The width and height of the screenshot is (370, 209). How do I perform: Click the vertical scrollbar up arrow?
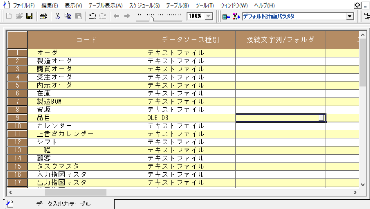[363, 35]
